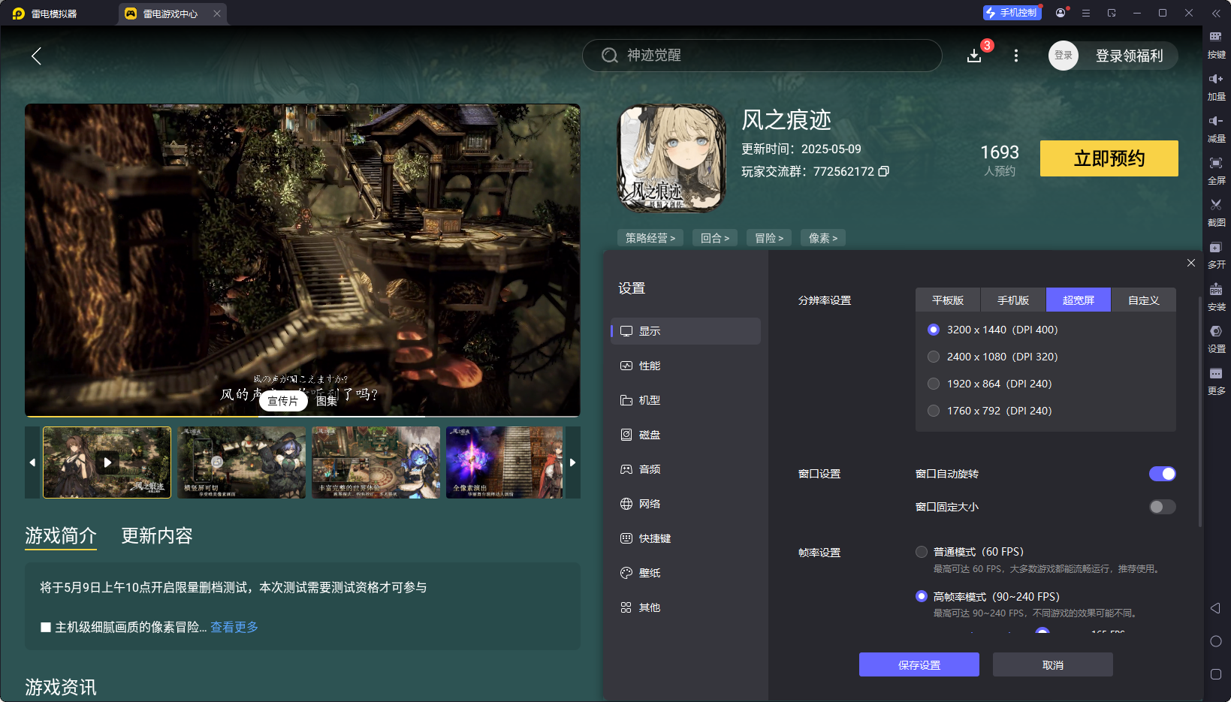Viewport: 1231px width, 702px height.
Task: Click the screenshot scissors icon in sidebar
Action: [x=1215, y=205]
